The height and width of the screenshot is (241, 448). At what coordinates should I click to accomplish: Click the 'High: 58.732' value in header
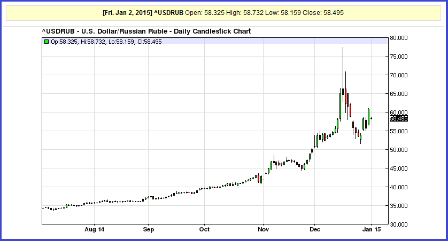pos(244,13)
